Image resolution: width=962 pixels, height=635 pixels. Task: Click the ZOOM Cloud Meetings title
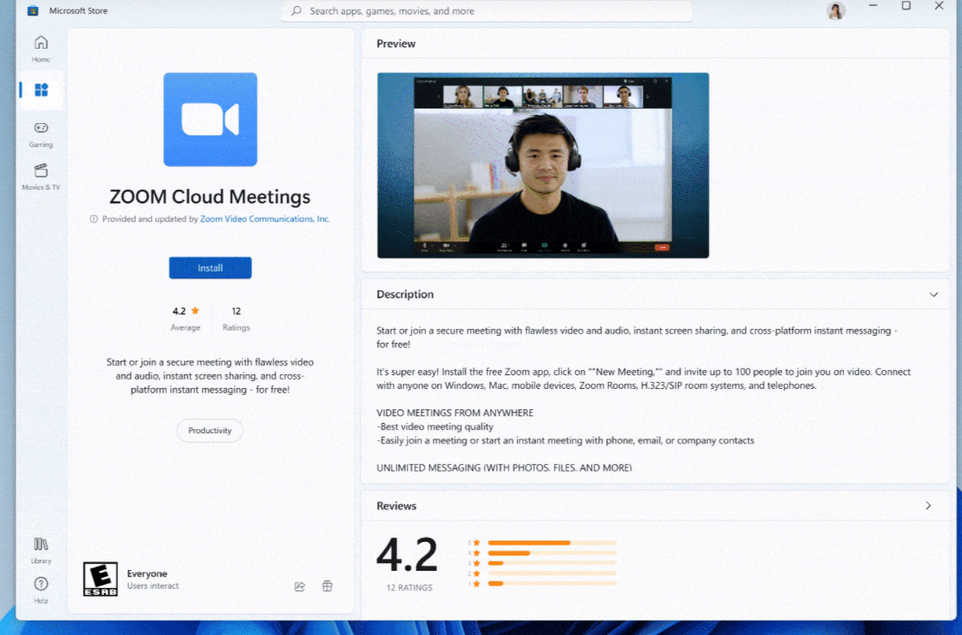(x=210, y=197)
